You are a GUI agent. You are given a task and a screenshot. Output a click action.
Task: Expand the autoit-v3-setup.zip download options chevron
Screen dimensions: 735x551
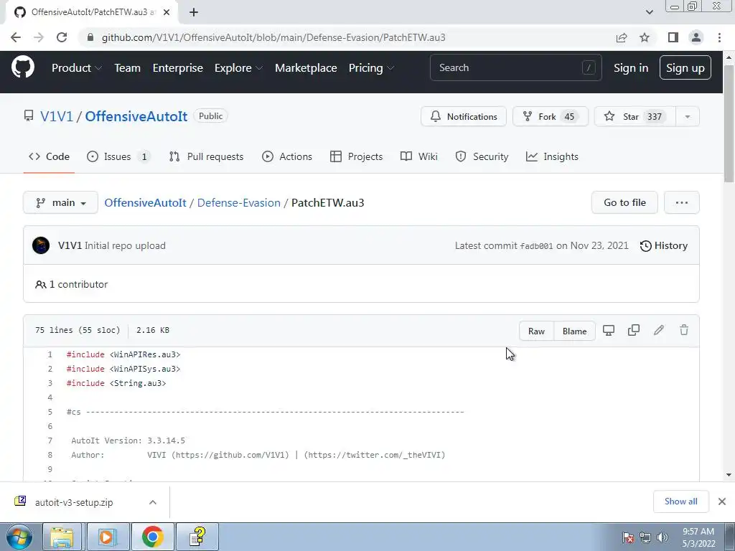click(153, 502)
